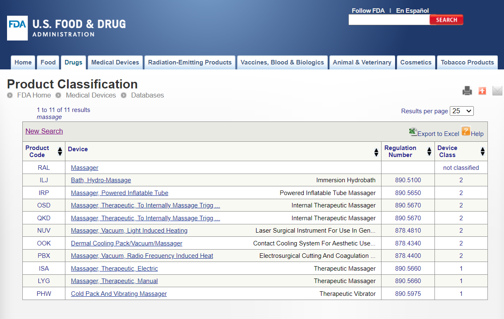This screenshot has width=504, height=319.
Task: Open the Home tab
Action: coord(23,62)
